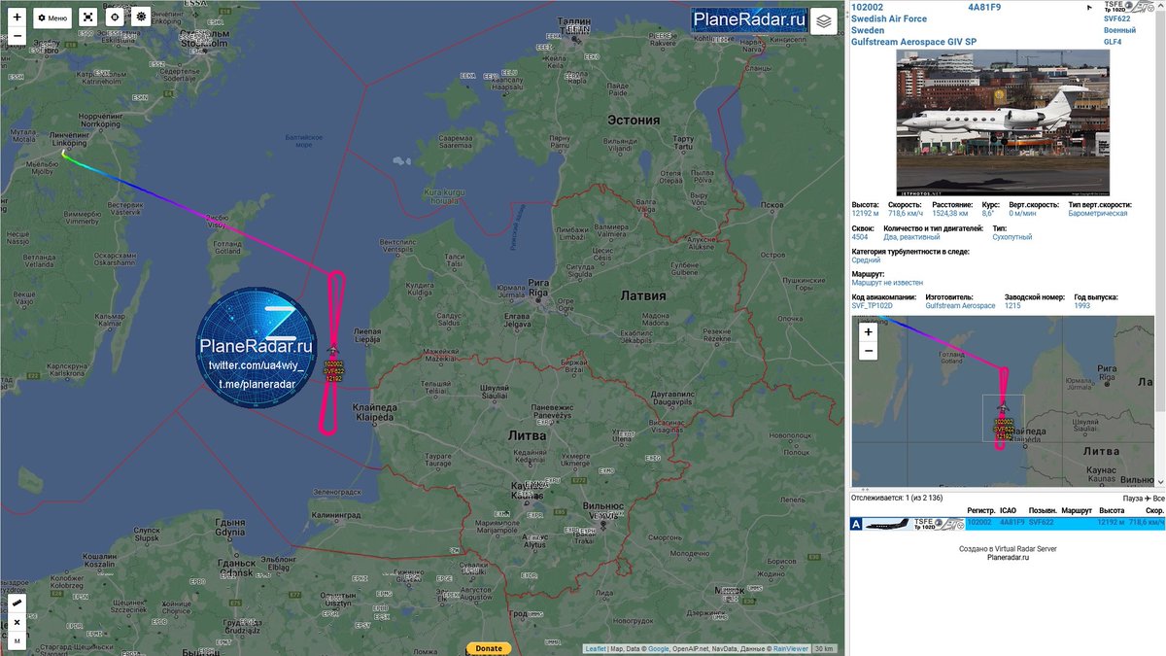Sort list by Высота column

pyautogui.click(x=1112, y=510)
